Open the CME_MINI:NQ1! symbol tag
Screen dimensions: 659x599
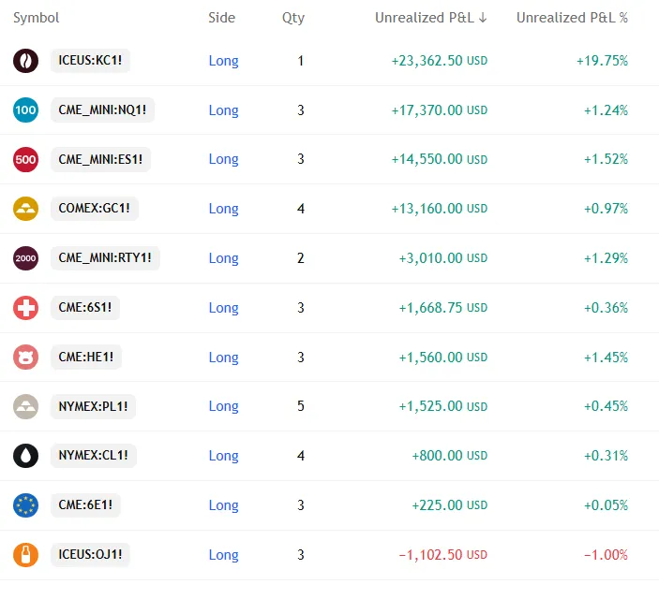coord(102,110)
